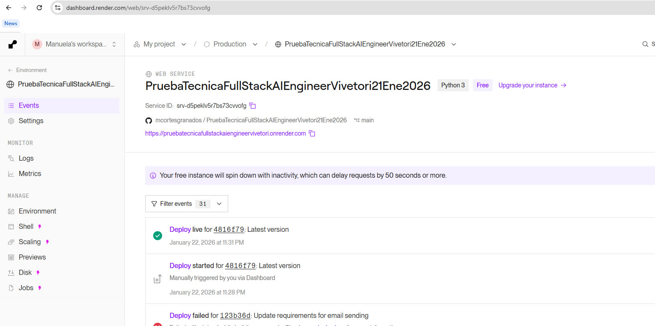Click the sidebar service name PruebaTecnicaFullStackAIEngi...
Image resolution: width=655 pixels, height=326 pixels.
click(x=67, y=84)
